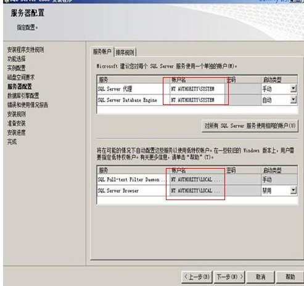Image resolution: width=304 pixels, height=286 pixels.
Task: Click 对所有 SQL Server 服务使用相同的帐户 button
Action: pyautogui.click(x=250, y=125)
